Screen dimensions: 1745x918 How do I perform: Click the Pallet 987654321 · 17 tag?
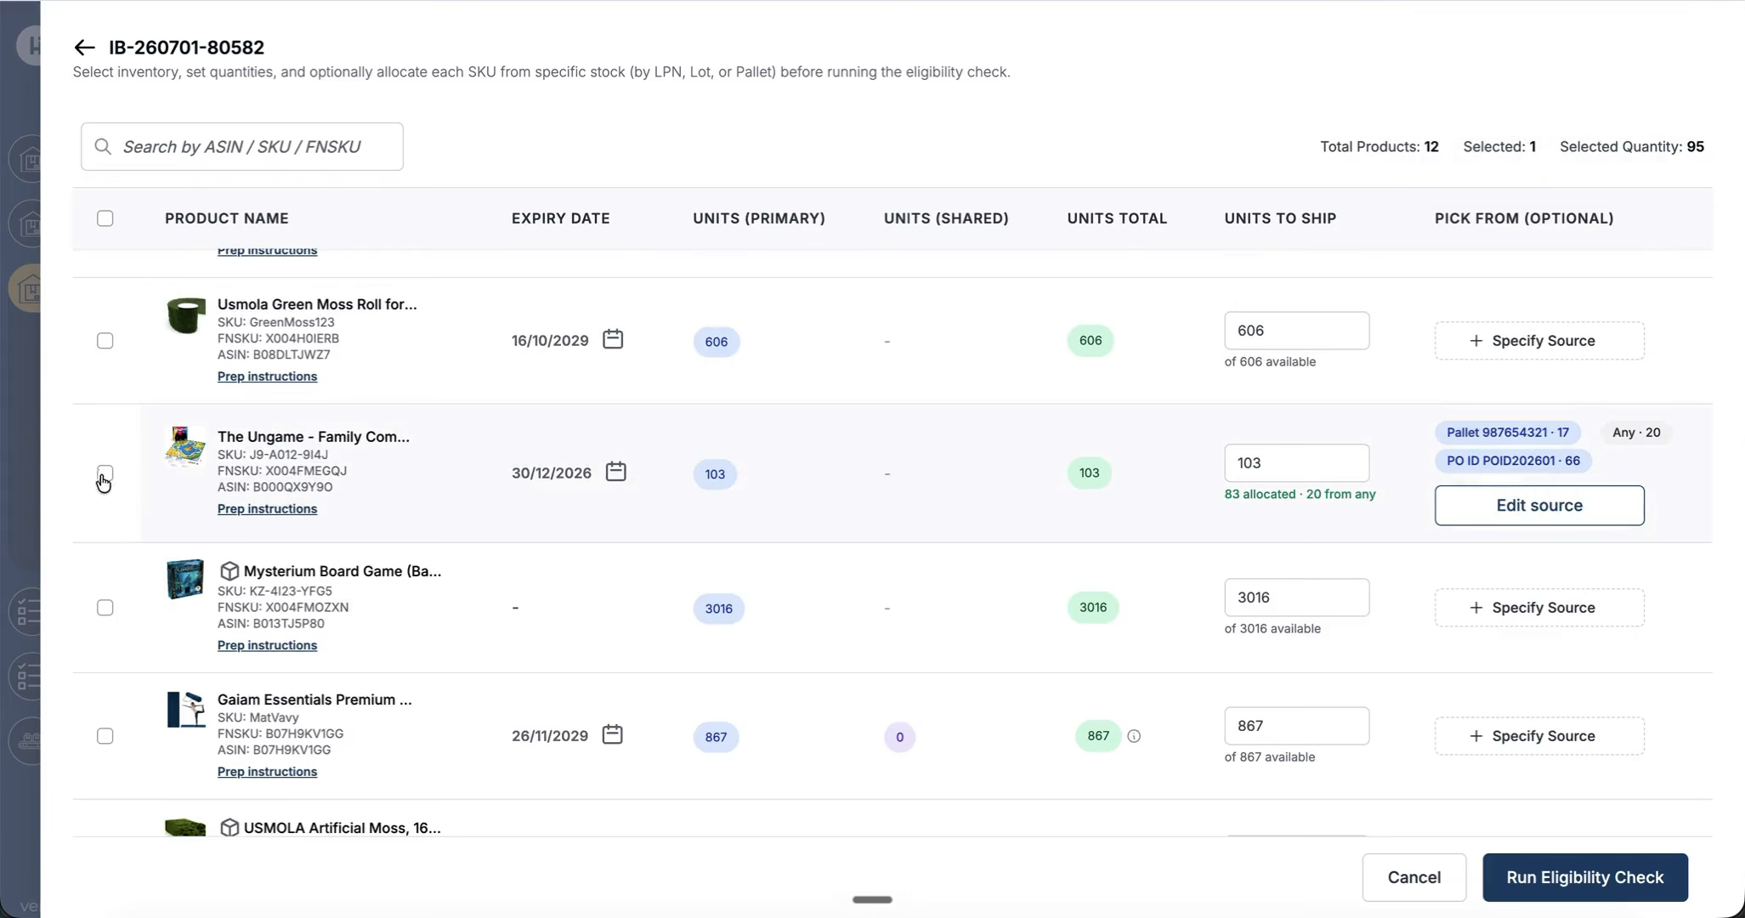pos(1508,433)
